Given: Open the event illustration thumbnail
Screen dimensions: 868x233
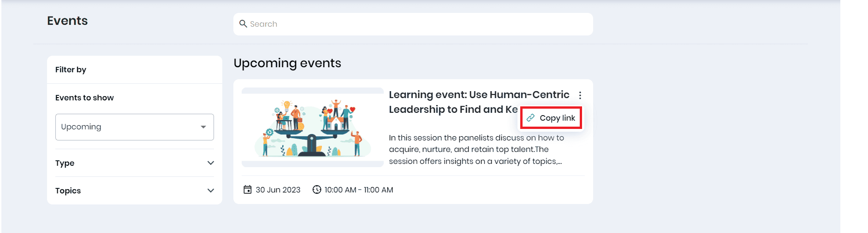Looking at the screenshot, I should (313, 128).
